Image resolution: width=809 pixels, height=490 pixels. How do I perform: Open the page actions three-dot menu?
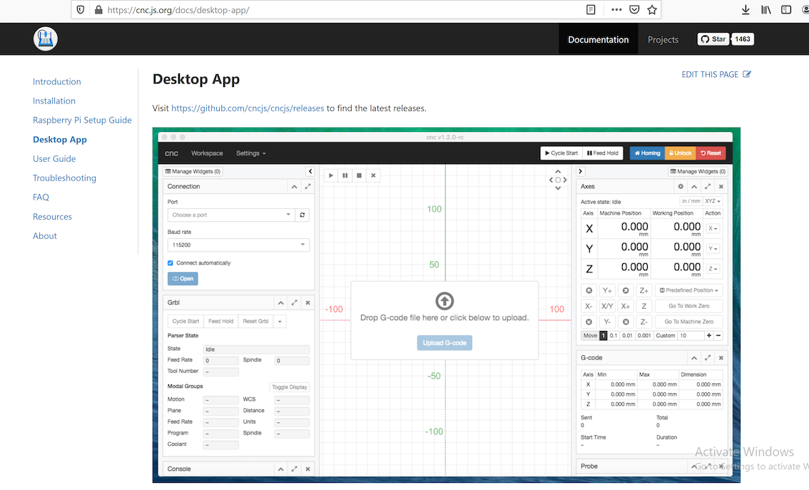(616, 10)
